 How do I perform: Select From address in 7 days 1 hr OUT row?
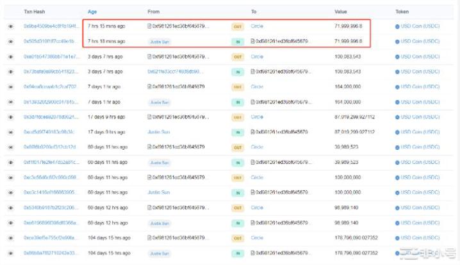point(179,87)
